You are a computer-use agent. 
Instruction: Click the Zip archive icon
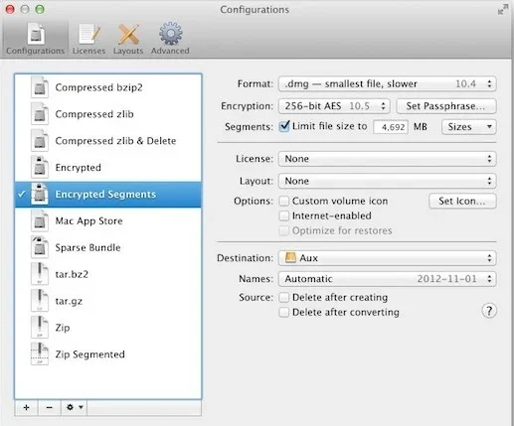click(40, 328)
